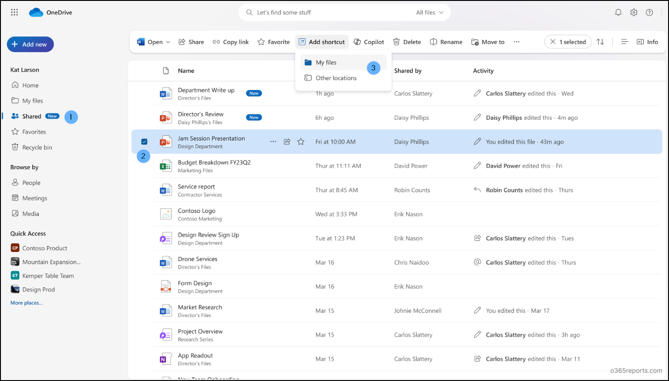Open More places... under Quick Access
This screenshot has height=381, width=669.
(26, 302)
